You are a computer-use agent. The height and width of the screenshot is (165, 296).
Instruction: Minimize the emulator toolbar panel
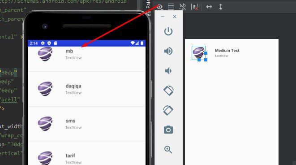163,17
